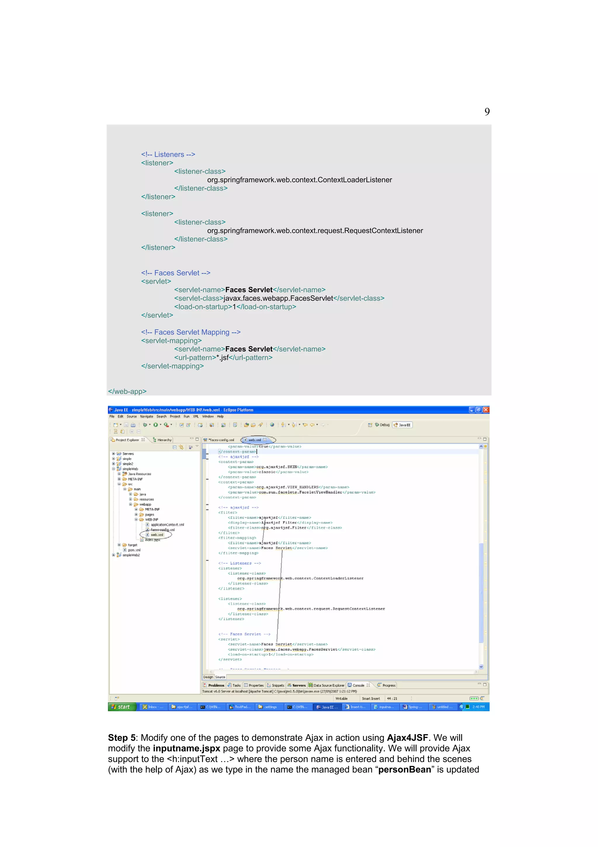Viewport: 598px width, 847px height.
Task: Close the Project Explorer view tab
Action: (143, 440)
